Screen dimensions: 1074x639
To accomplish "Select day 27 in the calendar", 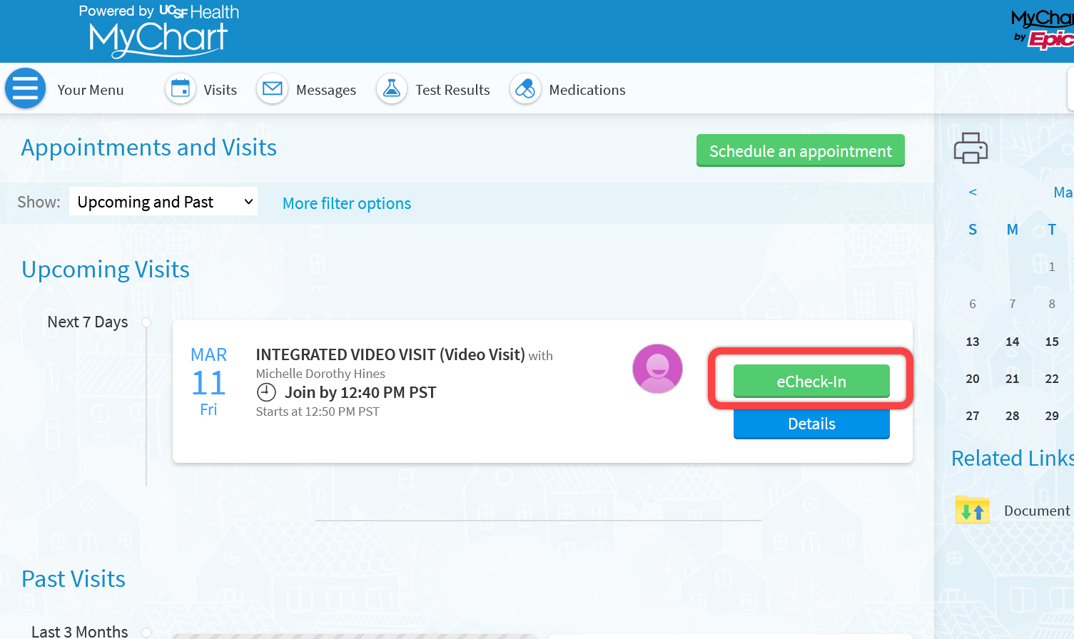I will [973, 416].
